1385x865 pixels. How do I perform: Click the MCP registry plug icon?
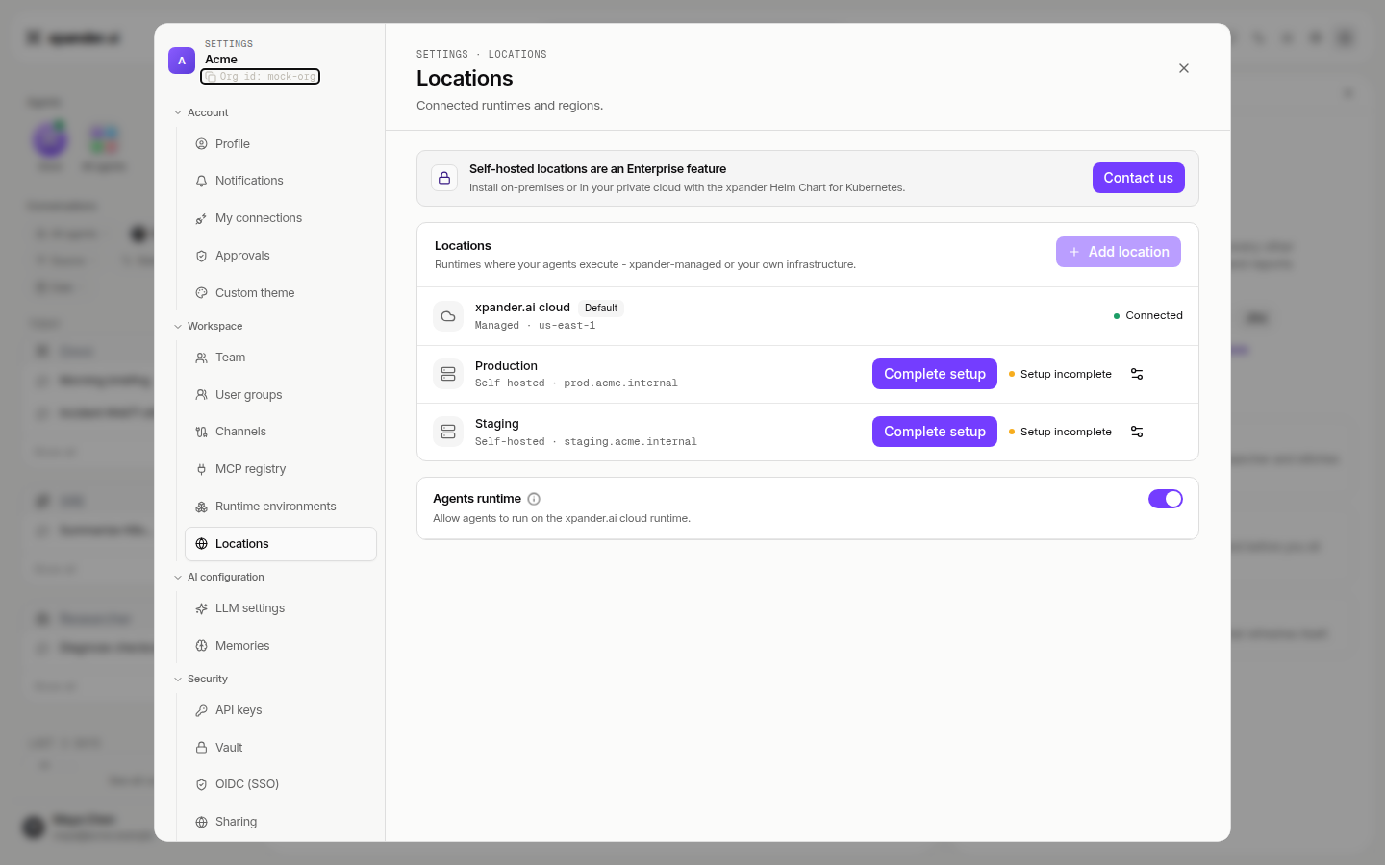(x=201, y=469)
